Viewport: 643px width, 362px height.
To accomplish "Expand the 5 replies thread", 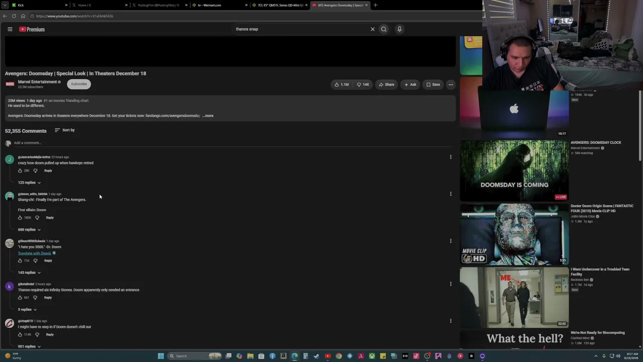I will [x=28, y=310].
